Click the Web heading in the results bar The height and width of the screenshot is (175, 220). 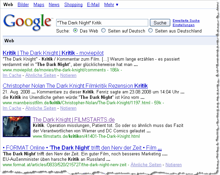click(9, 41)
